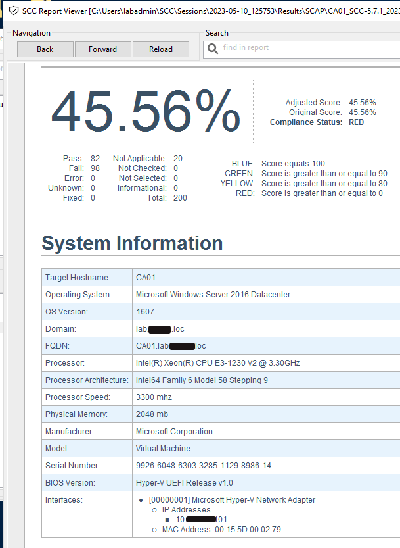The height and width of the screenshot is (548, 400).
Task: Click the Back navigation button
Action: (45, 49)
